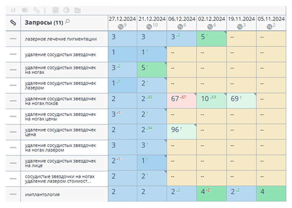Click percent icon under 02.12.2024

tap(210, 27)
